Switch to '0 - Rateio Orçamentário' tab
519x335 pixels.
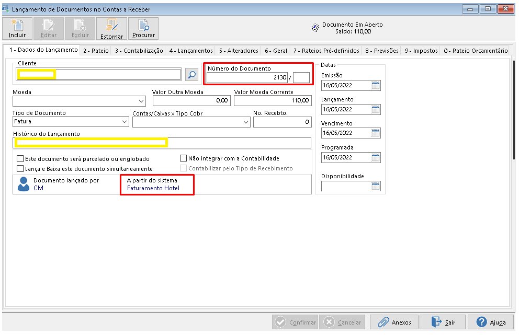[x=476, y=51]
